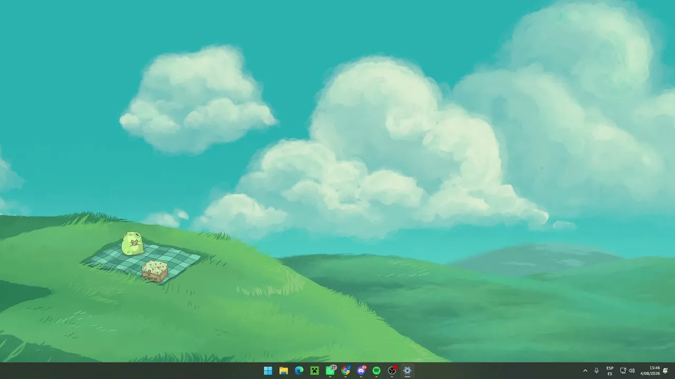Change the ESP ES input language
Screen dimensions: 675x379
610,371
